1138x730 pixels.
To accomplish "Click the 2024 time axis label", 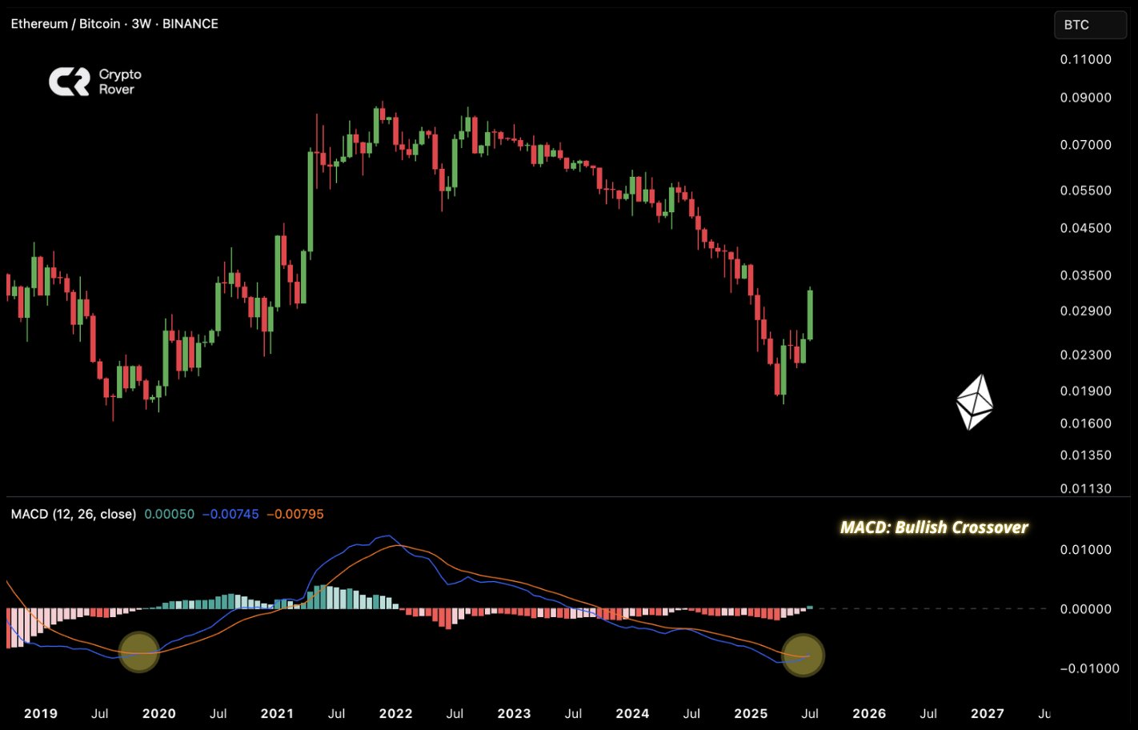I will coord(632,713).
